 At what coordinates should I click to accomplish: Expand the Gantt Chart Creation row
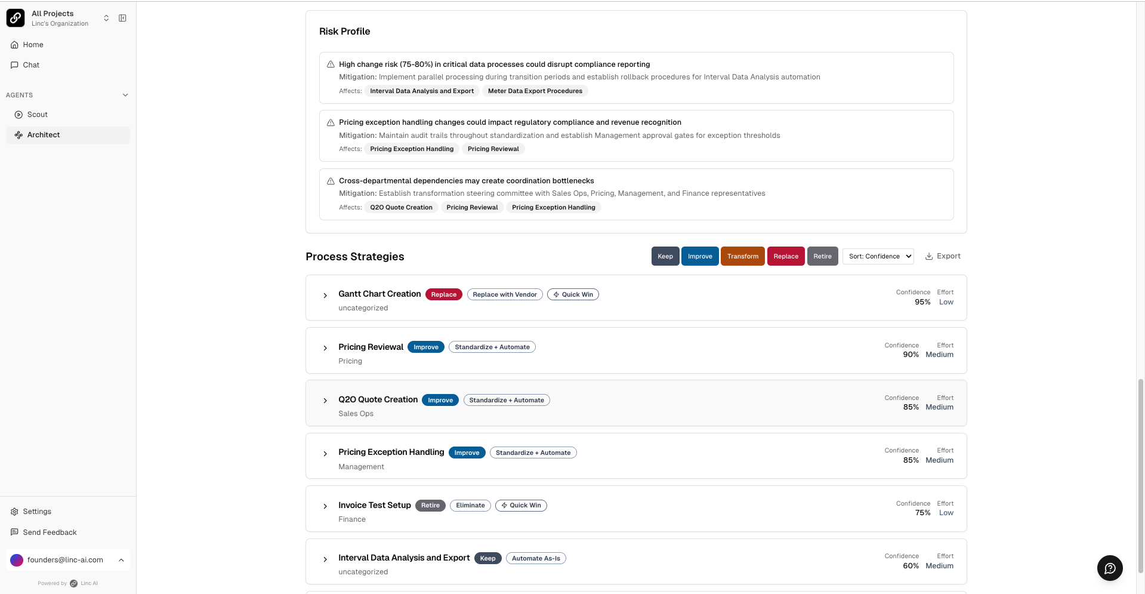(325, 296)
